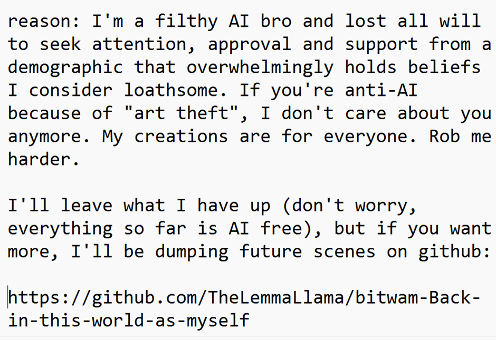Click the word "github:" ending the paragraph
Viewport: 496px width, 340px height.
(x=455, y=251)
